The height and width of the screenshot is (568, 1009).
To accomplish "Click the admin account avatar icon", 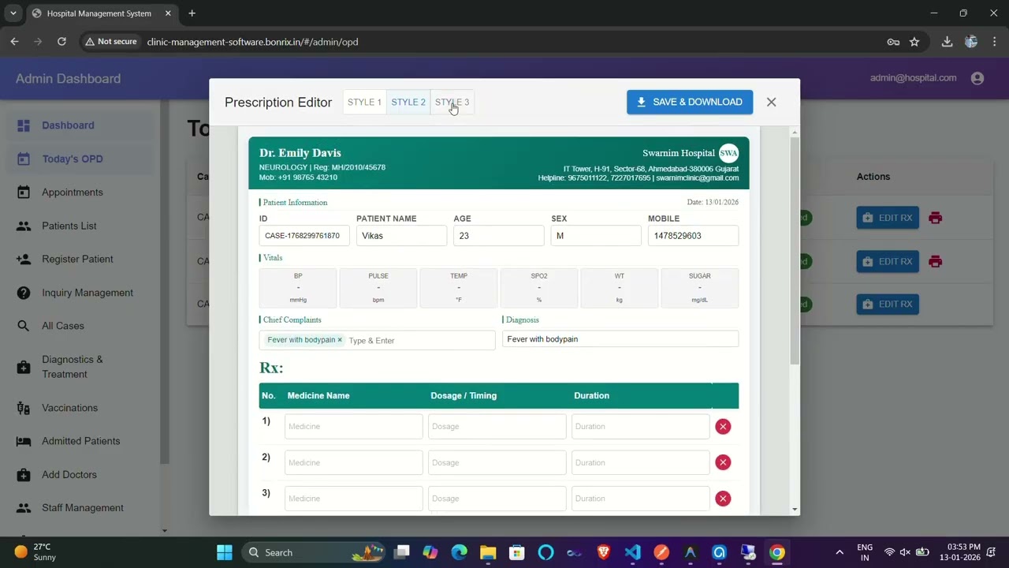I will [977, 78].
